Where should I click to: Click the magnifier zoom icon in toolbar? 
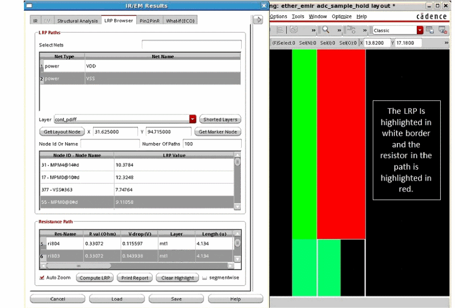tap(326, 30)
